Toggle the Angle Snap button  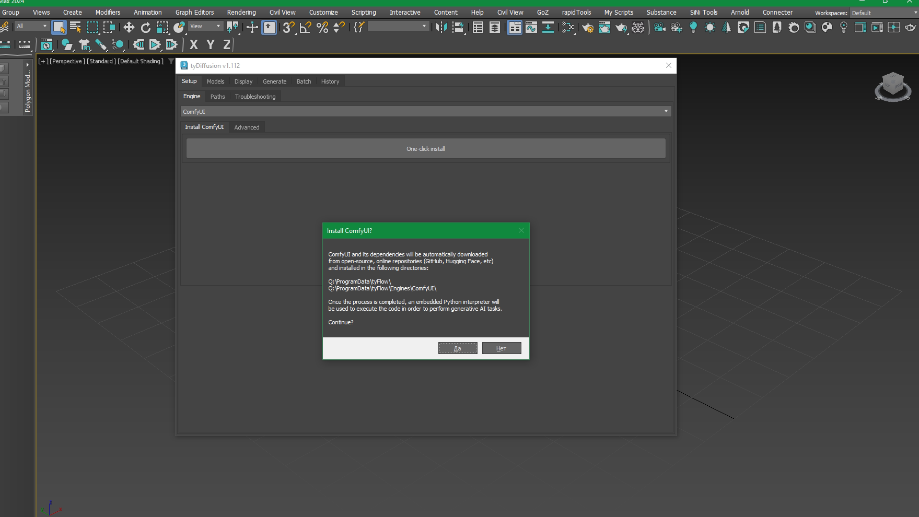click(305, 27)
